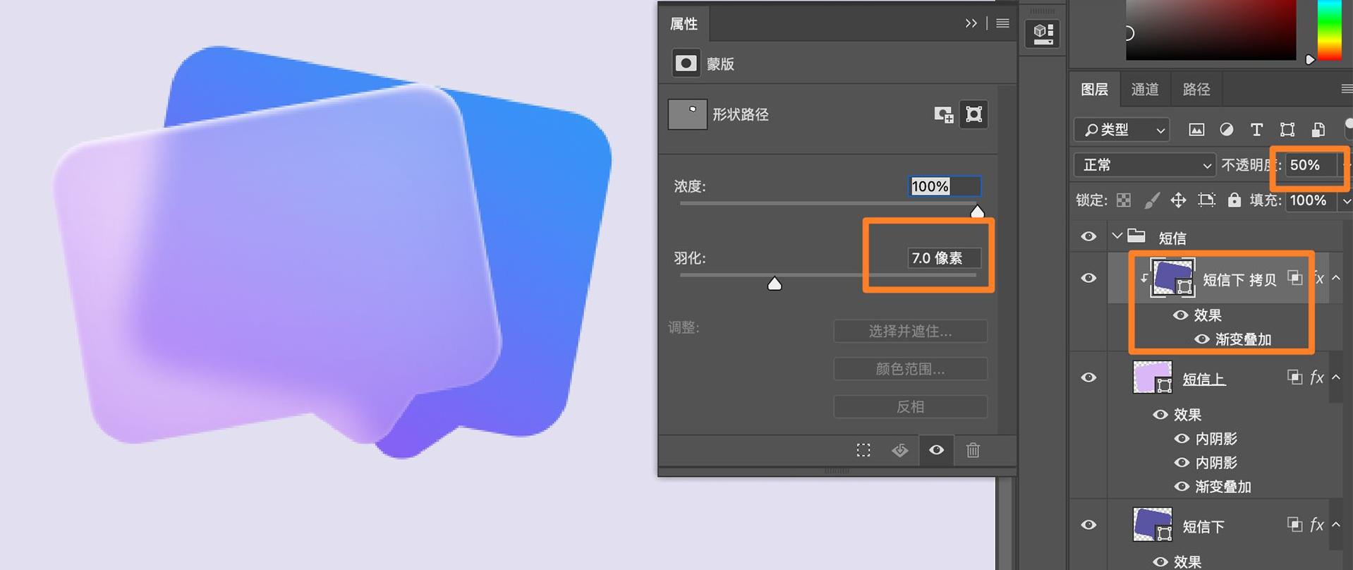Click the 选择并遮住... button

click(910, 331)
